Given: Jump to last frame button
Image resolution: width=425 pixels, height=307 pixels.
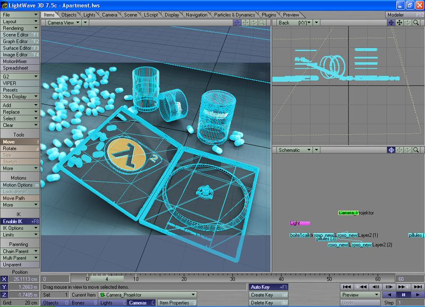Looking at the screenshot, I should 418,287.
